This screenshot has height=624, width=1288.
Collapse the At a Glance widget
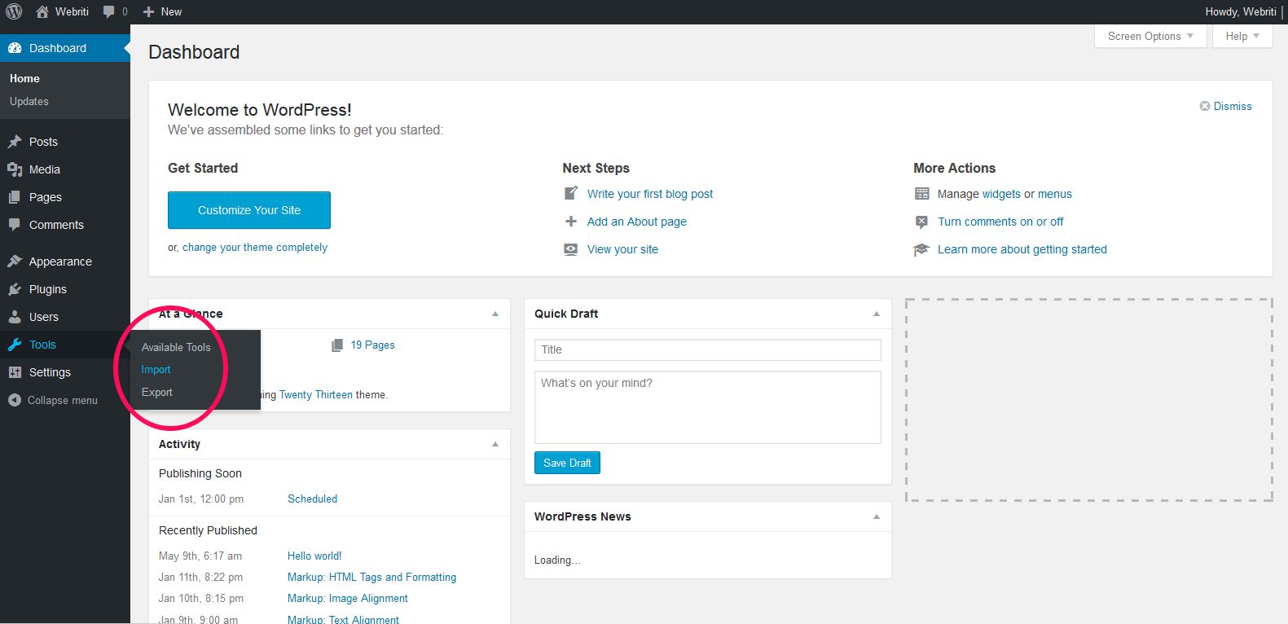495,314
